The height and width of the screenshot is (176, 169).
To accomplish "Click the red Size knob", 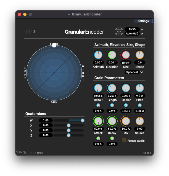I will coord(126,55).
